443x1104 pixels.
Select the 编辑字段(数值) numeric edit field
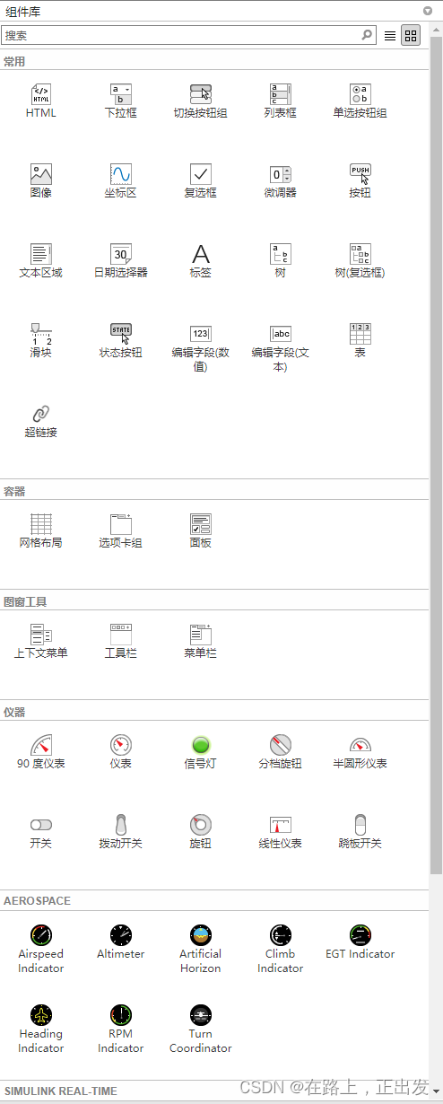coord(201,334)
